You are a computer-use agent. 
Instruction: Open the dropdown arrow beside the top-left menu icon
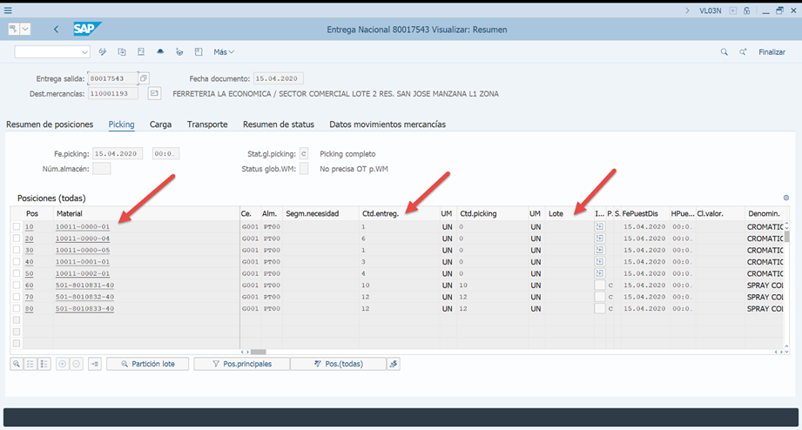point(25,29)
